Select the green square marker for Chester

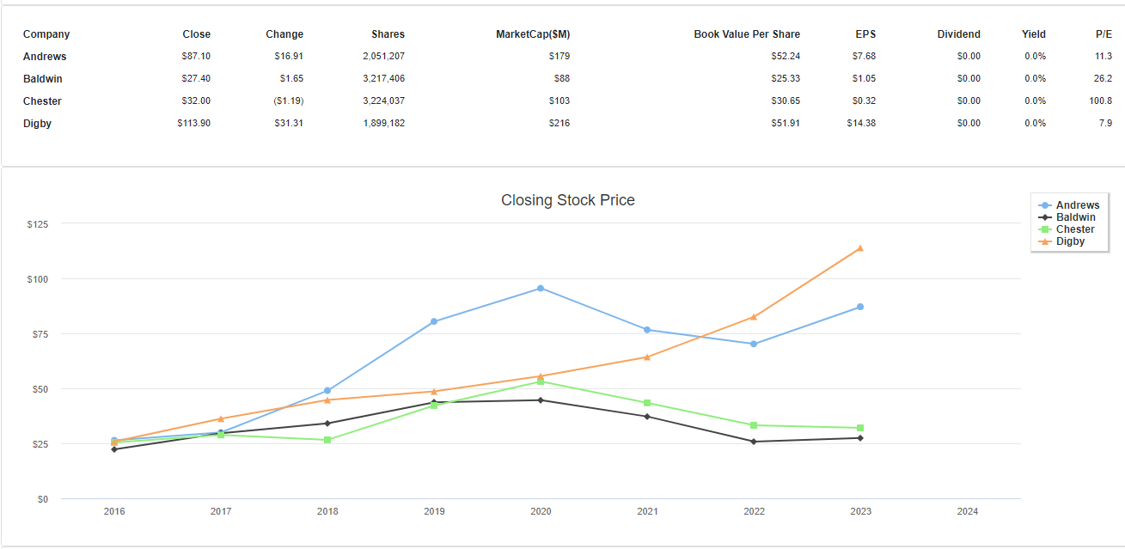1047,229
